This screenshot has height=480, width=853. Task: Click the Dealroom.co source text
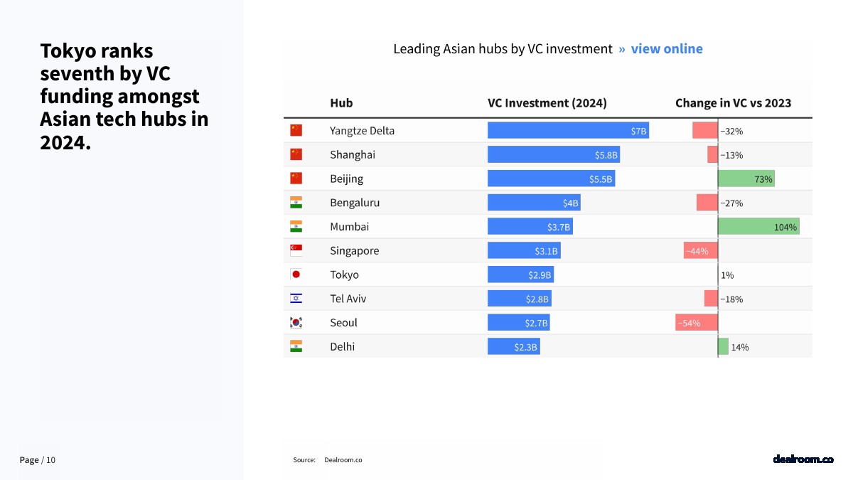point(343,460)
